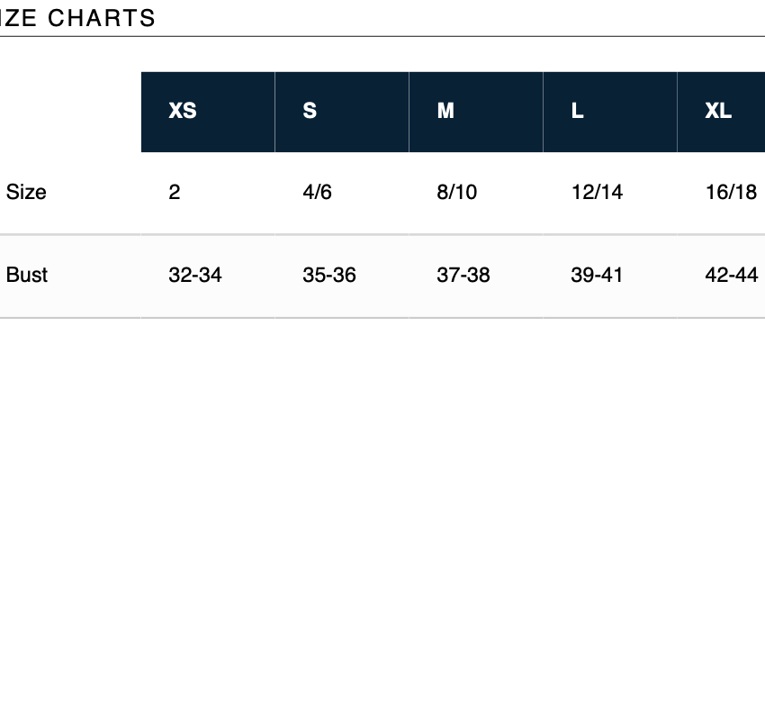Select the 16/18 size cell
765x707 pixels.
click(731, 192)
